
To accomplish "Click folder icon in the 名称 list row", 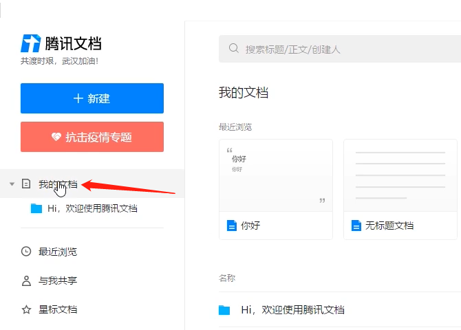I will [x=224, y=310].
